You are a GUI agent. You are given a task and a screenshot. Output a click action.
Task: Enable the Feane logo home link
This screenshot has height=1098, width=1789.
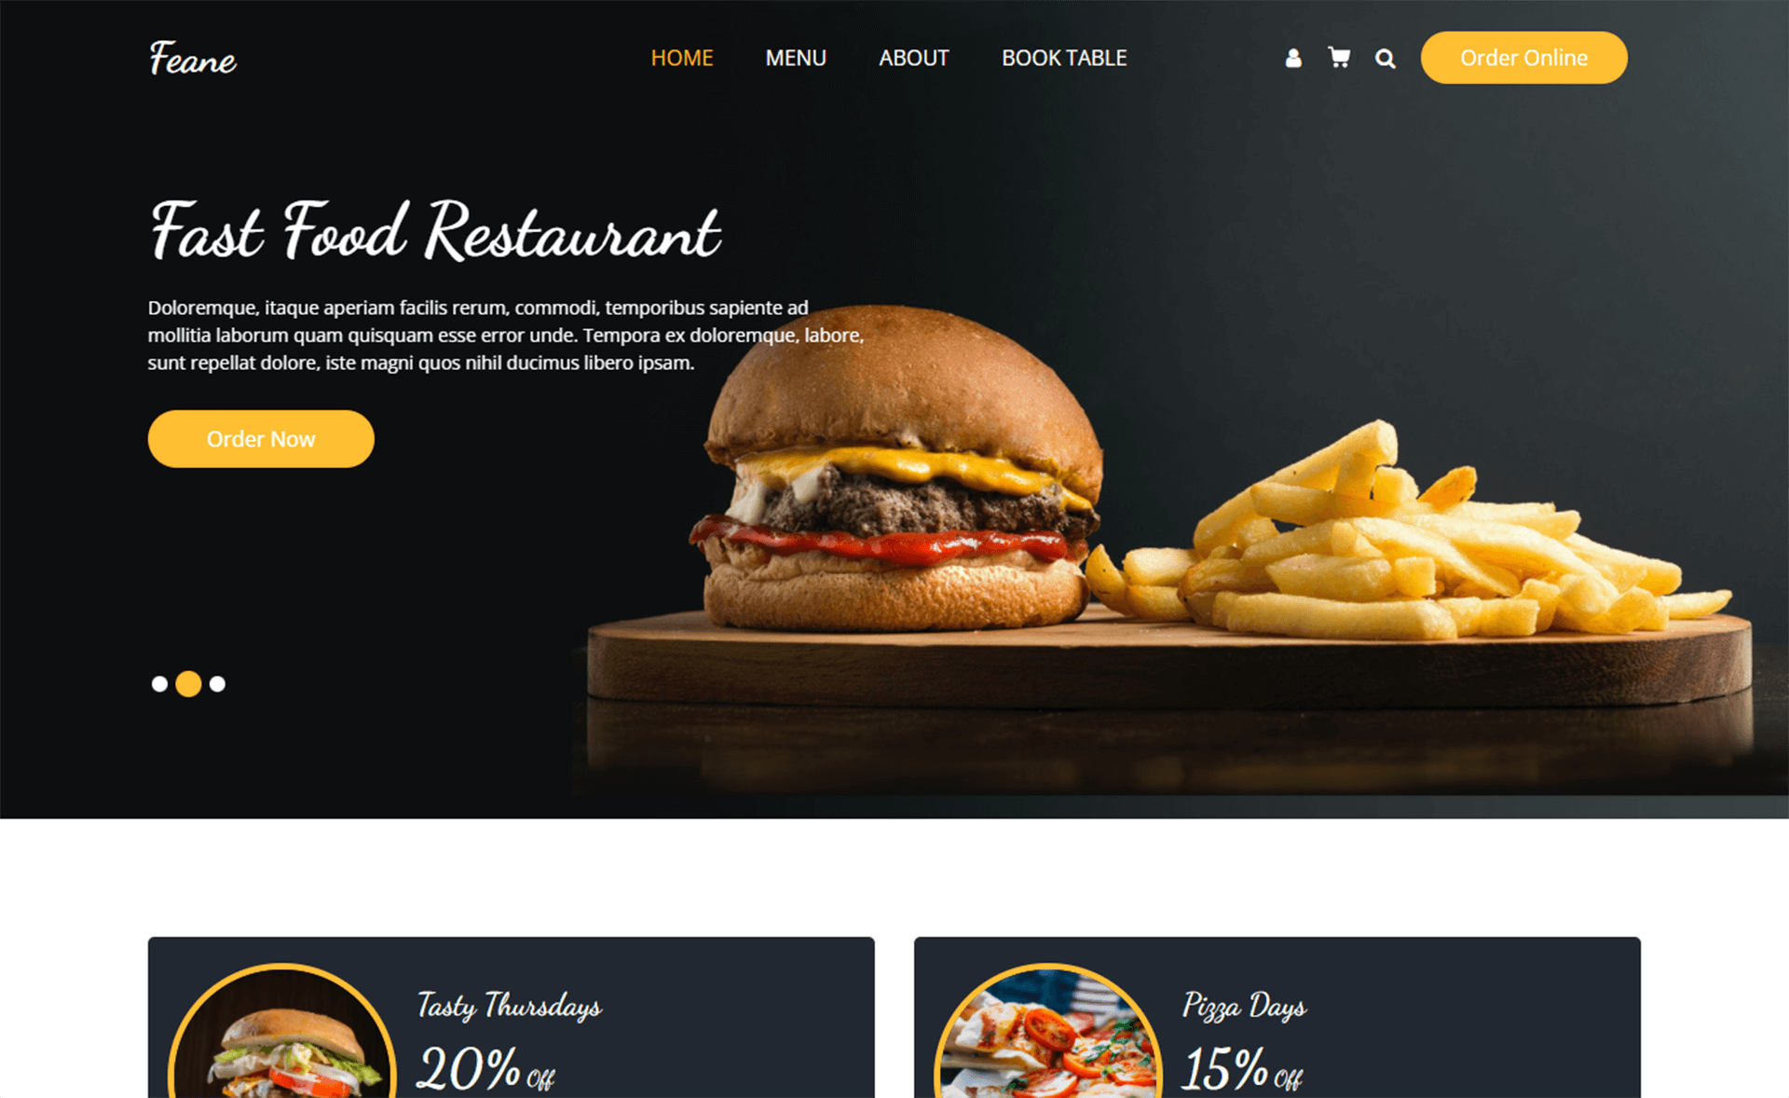tap(193, 58)
